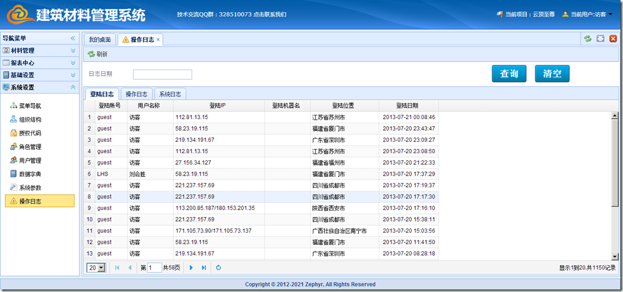Click the green refresh icon at top right
Image resolution: width=623 pixels, height=292 pixels.
click(x=587, y=39)
